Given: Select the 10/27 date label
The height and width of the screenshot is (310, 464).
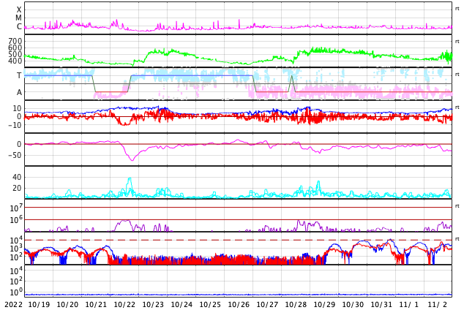Looking at the screenshot, I should tap(268, 305).
